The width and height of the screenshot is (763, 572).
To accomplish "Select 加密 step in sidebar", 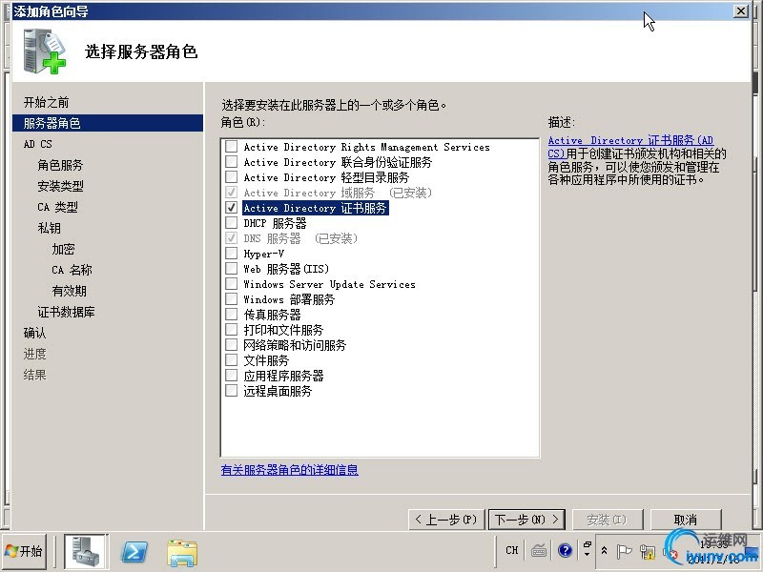I will click(x=63, y=249).
